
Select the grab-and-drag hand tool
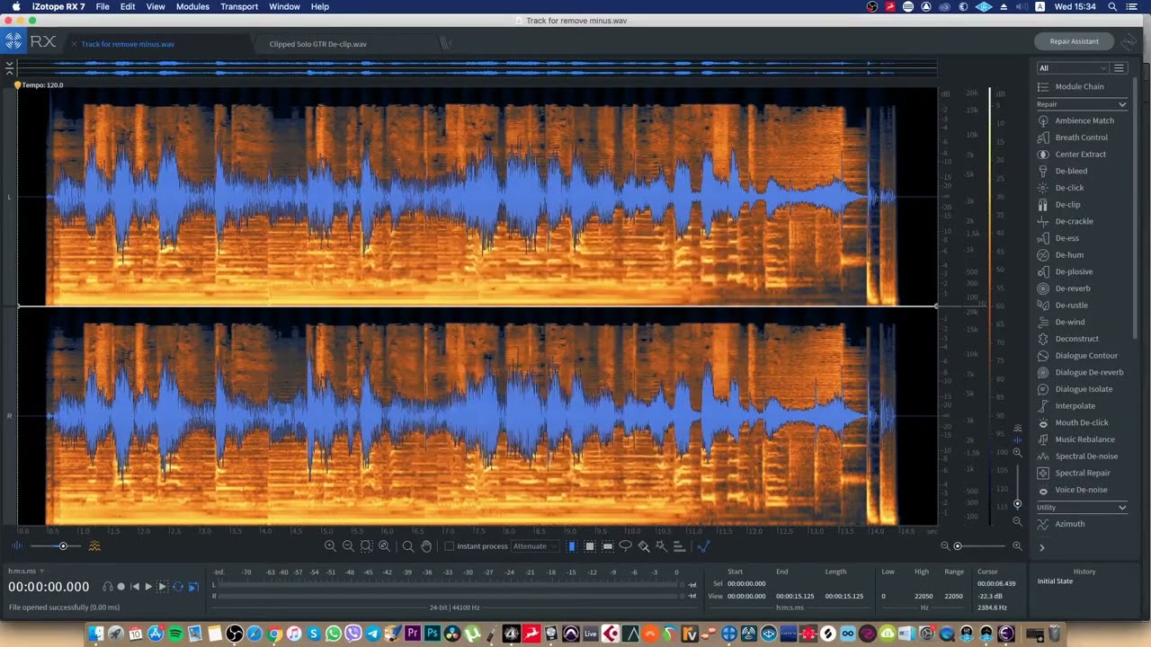pos(426,546)
